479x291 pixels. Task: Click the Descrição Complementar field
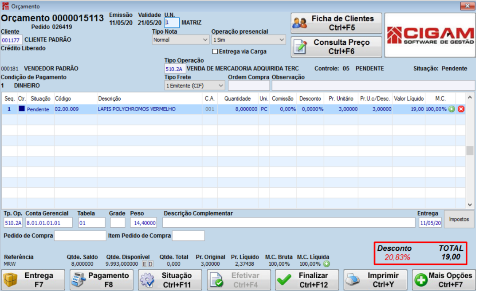click(289, 223)
